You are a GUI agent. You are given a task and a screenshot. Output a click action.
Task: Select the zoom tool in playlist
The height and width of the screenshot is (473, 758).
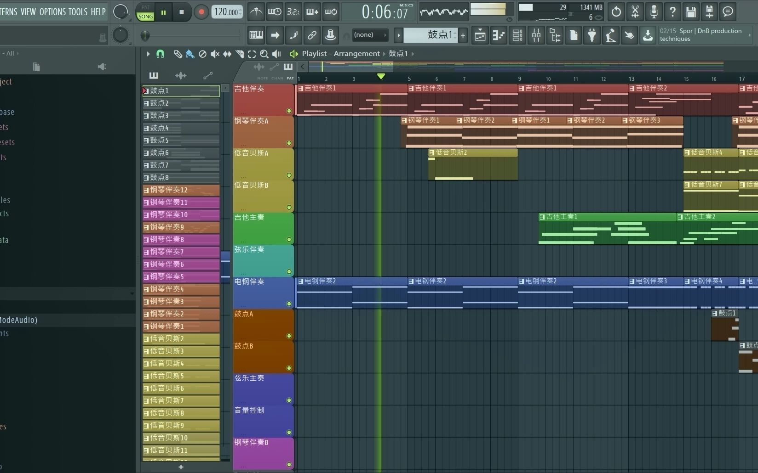click(264, 54)
